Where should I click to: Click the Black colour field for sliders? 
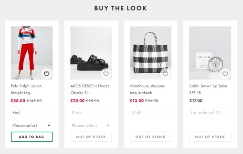coord(91,113)
